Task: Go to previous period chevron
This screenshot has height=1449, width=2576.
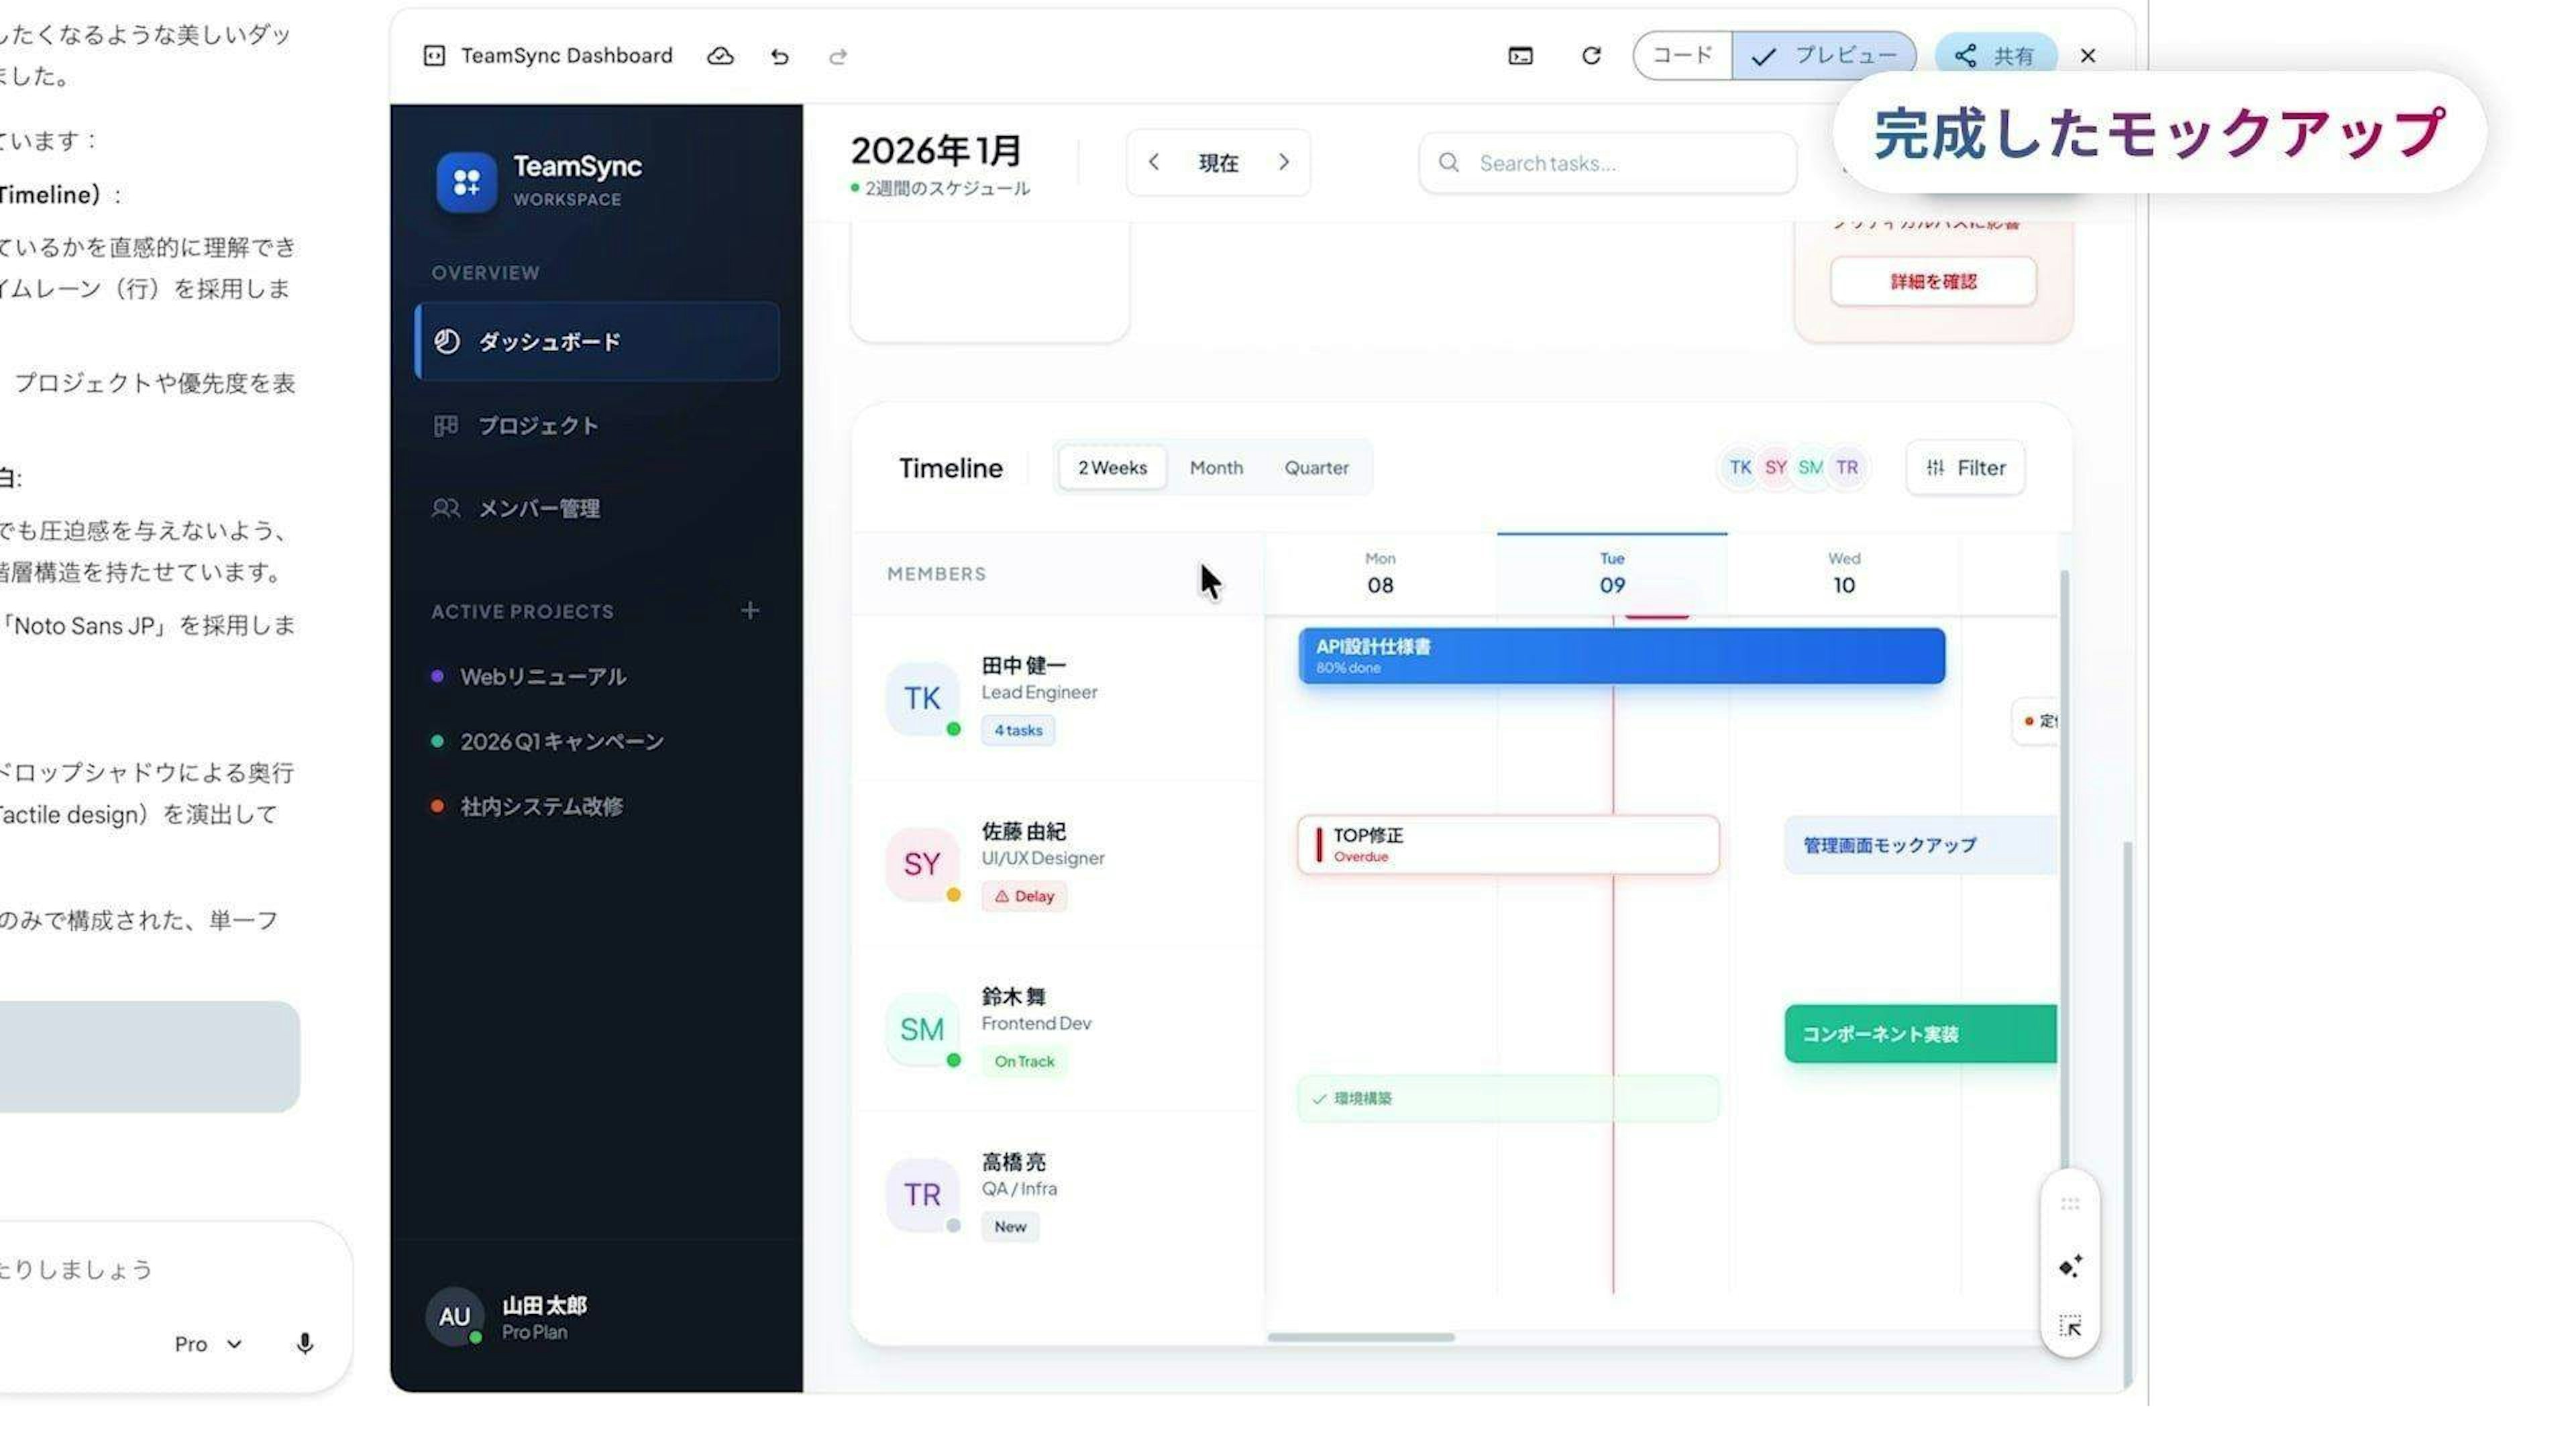Action: click(1154, 162)
